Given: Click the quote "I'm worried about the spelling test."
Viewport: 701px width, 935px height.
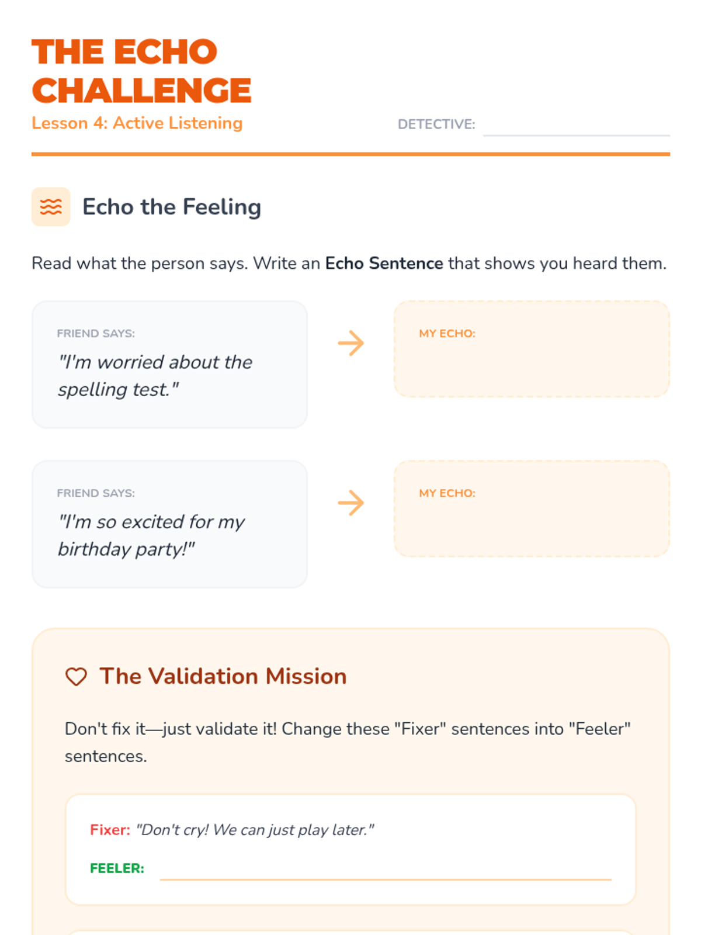Looking at the screenshot, I should click(155, 376).
